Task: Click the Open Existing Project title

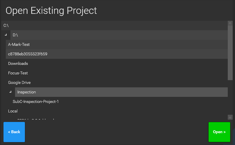Action: coord(51,10)
